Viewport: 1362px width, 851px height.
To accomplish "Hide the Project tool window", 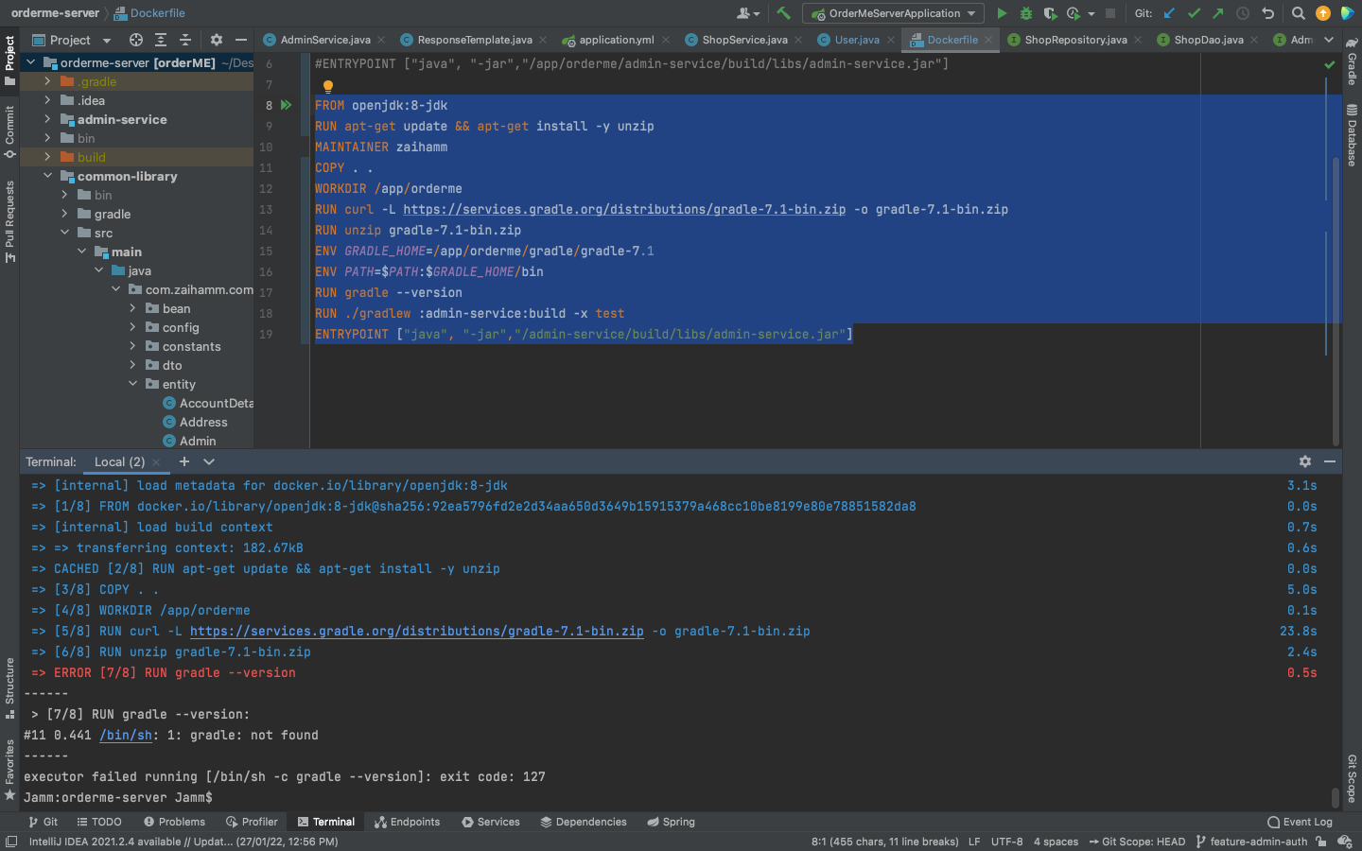I will [x=241, y=40].
